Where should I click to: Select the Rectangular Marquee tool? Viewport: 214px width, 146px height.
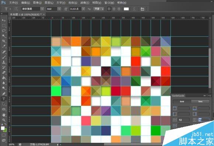pyautogui.click(x=4, y=26)
